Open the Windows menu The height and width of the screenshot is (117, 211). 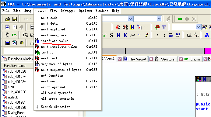pos(102,11)
